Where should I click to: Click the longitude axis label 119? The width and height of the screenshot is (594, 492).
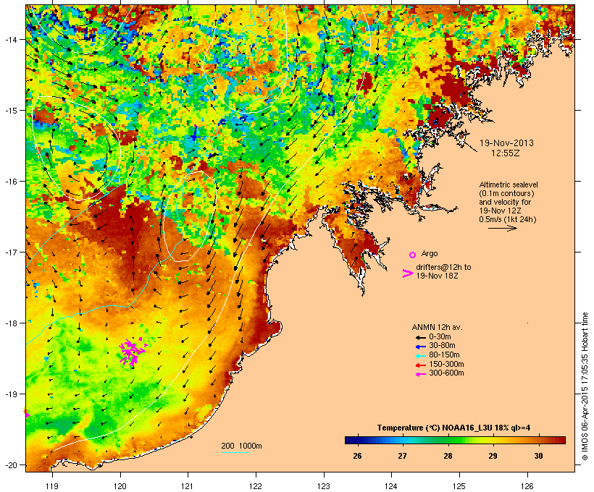coord(52,486)
